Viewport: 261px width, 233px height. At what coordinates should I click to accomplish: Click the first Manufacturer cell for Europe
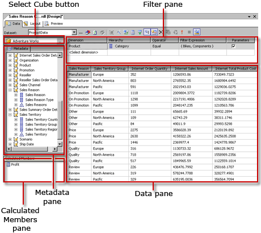tap(79, 74)
